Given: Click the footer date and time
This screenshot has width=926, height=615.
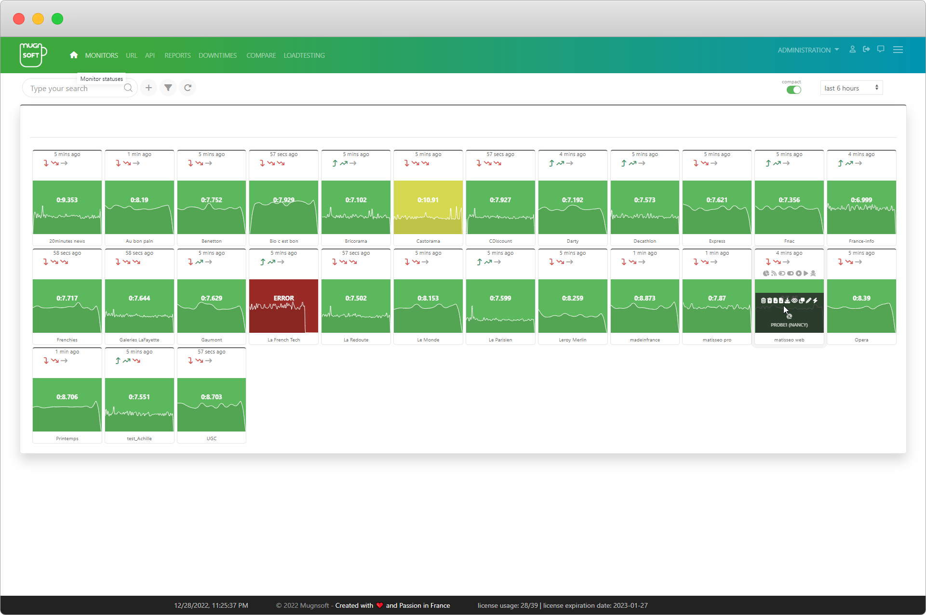Looking at the screenshot, I should 211,605.
